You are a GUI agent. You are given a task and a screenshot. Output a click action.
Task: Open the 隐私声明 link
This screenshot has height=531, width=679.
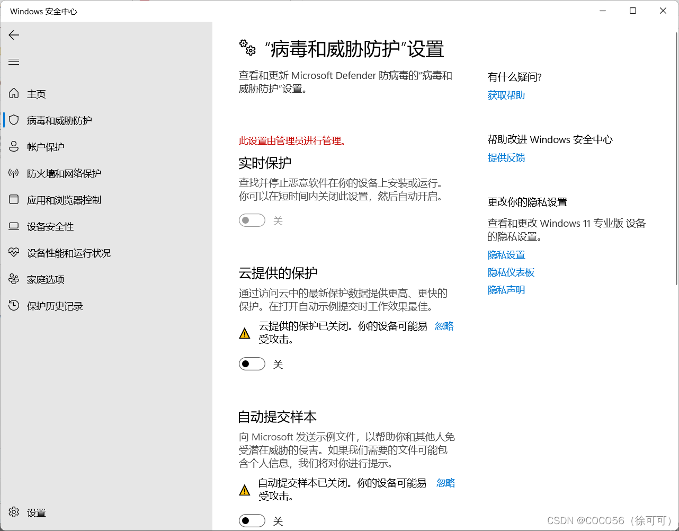click(506, 290)
